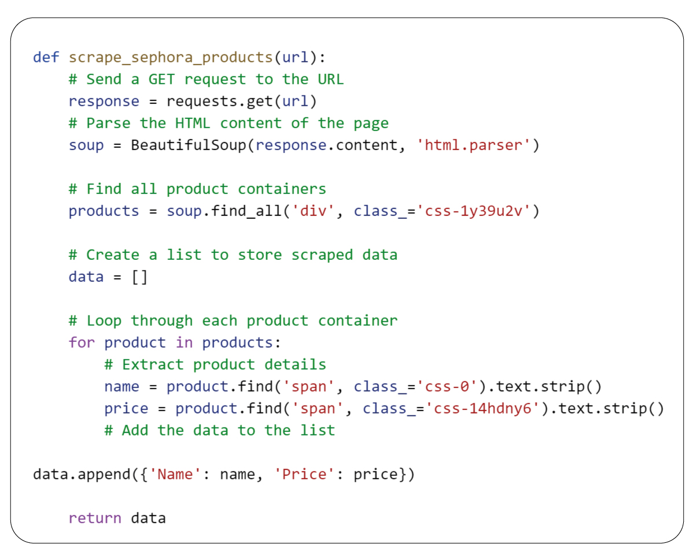693x555 pixels.
Task: Click the comment '# Add the data to the list'
Action: (x=220, y=431)
